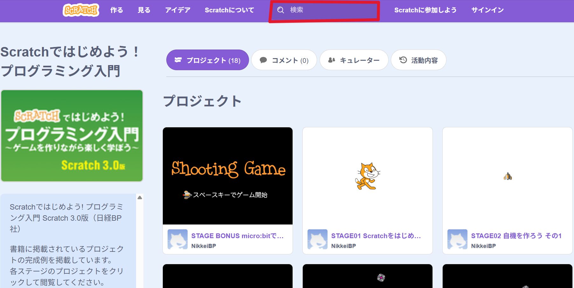Click STAGE BONUS micro:bit project title

pos(237,236)
